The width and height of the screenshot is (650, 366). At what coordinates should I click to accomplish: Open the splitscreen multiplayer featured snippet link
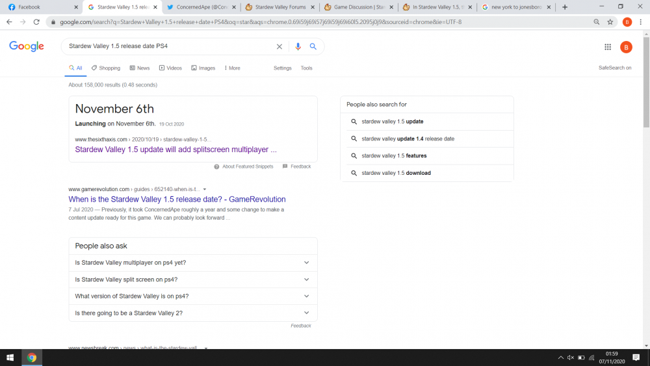pyautogui.click(x=175, y=150)
